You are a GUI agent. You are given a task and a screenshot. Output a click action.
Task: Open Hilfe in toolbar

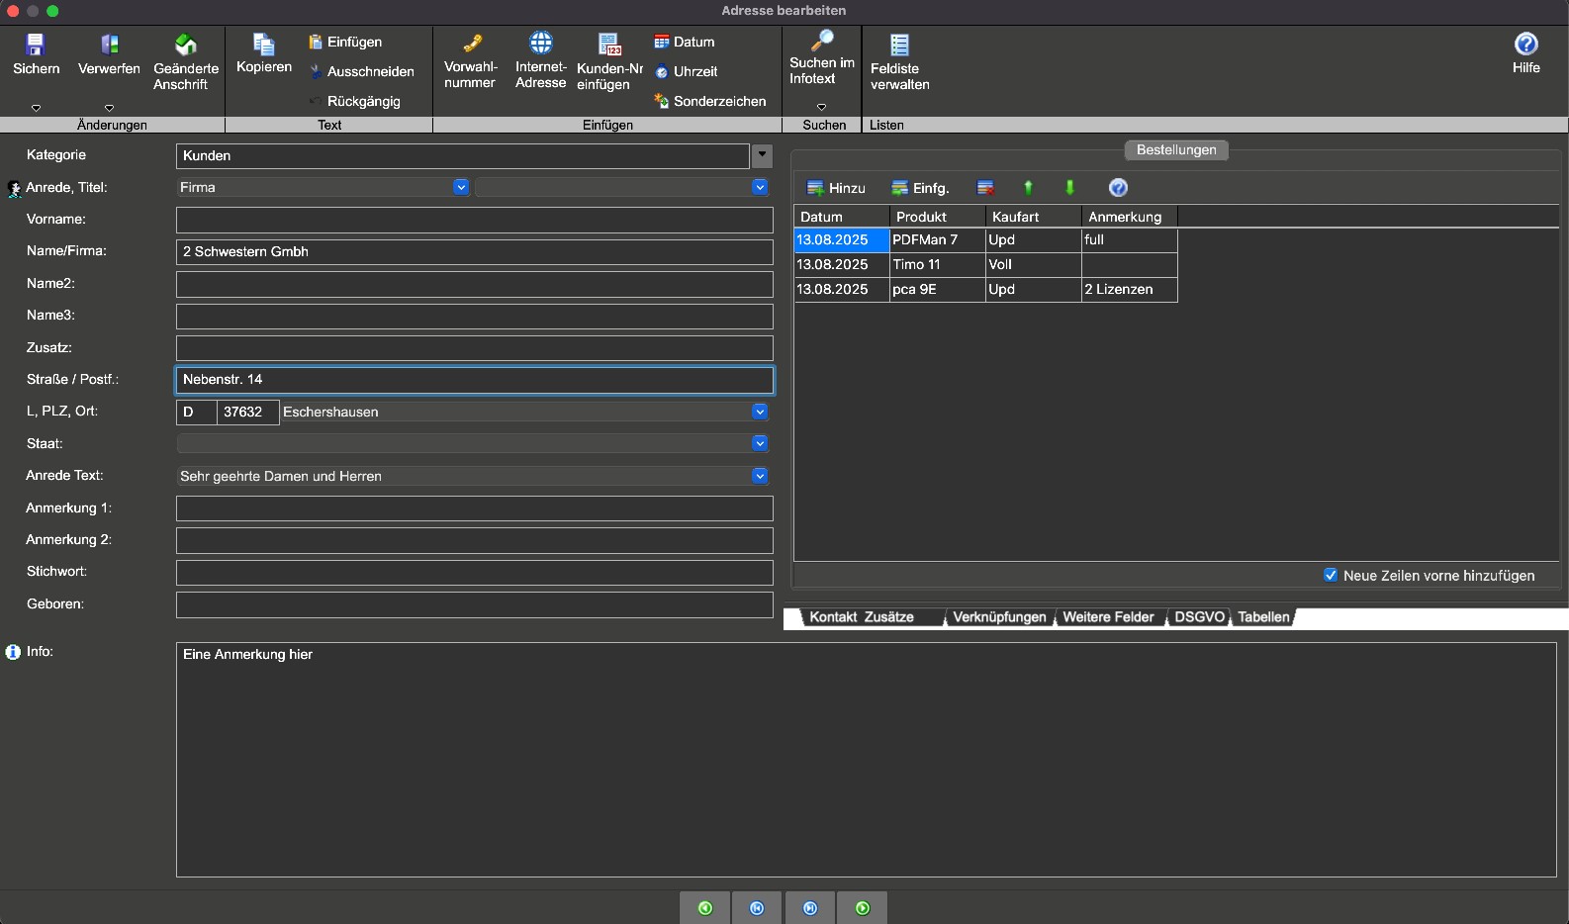(x=1525, y=53)
